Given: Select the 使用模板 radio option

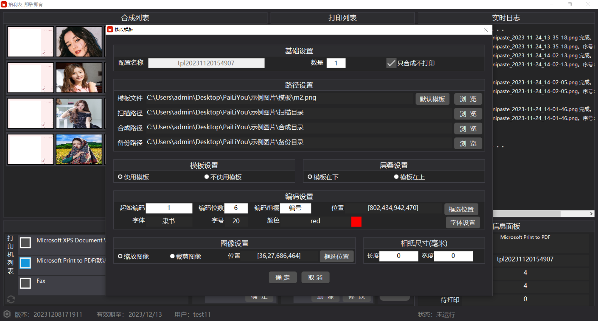Looking at the screenshot, I should click(x=120, y=177).
